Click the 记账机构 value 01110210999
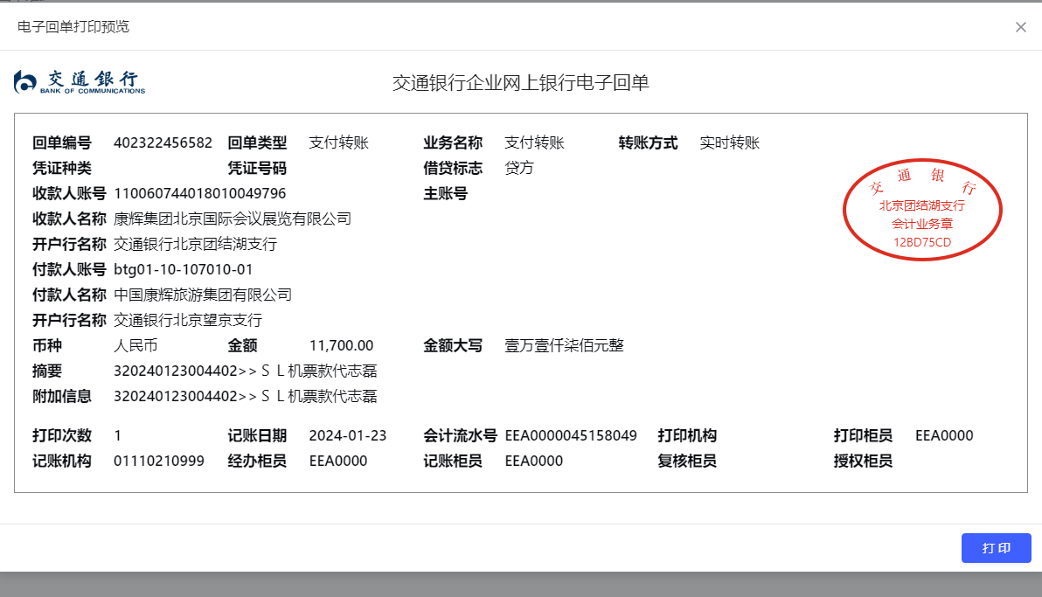1042x597 pixels. click(x=159, y=461)
